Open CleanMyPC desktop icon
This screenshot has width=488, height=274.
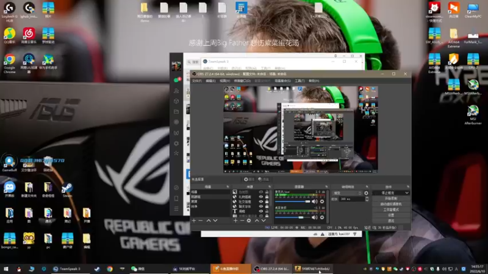pyautogui.click(x=473, y=10)
